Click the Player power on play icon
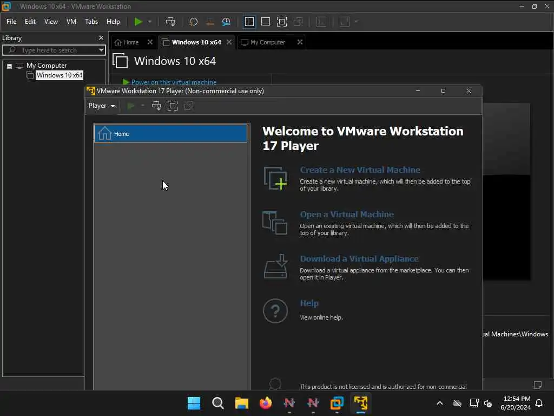The height and width of the screenshot is (416, 554). coord(131,106)
